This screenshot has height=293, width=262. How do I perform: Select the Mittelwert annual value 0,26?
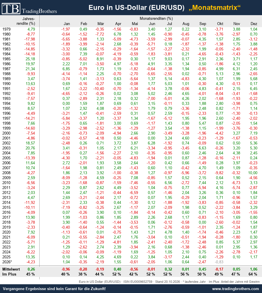31,269
